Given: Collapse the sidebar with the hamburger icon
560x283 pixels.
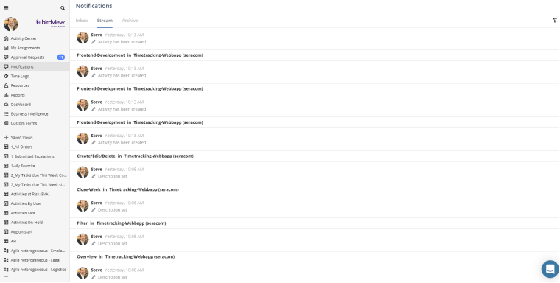Looking at the screenshot, I should point(6,7).
